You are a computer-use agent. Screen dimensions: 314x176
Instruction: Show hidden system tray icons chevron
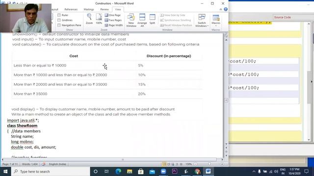click(x=254, y=172)
